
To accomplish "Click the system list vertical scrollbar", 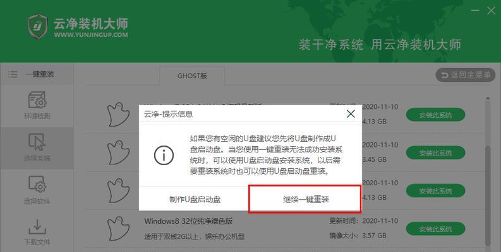I will tap(488, 195).
